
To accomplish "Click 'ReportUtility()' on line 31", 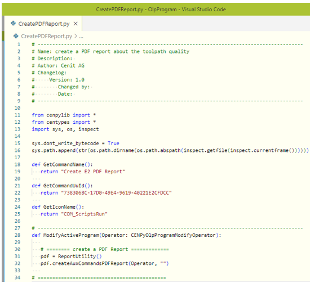I will point(79,257).
